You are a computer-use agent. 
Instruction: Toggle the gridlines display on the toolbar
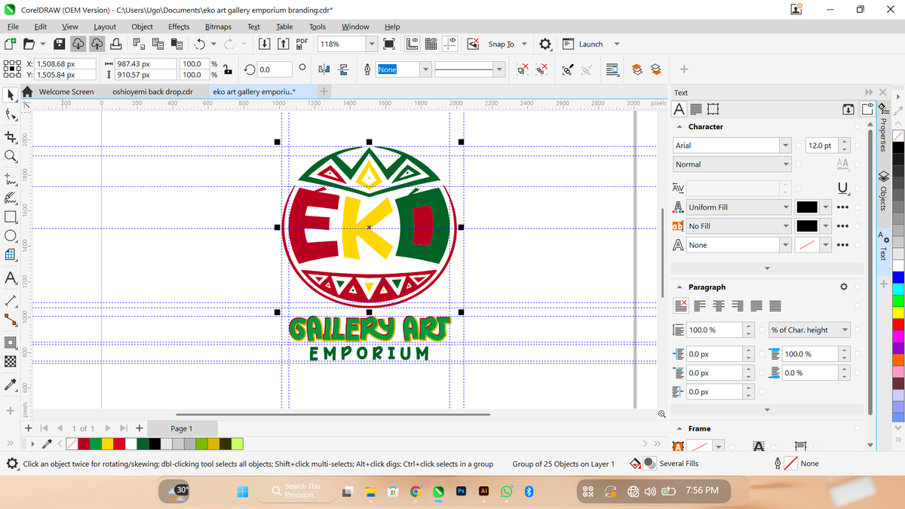point(431,44)
